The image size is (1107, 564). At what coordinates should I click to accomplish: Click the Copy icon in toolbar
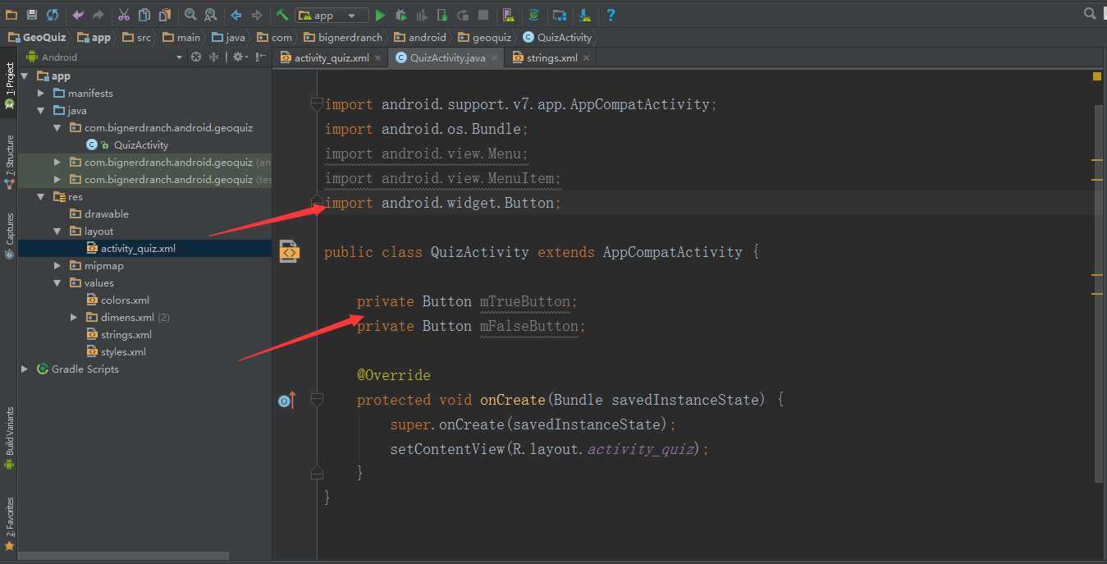(144, 15)
